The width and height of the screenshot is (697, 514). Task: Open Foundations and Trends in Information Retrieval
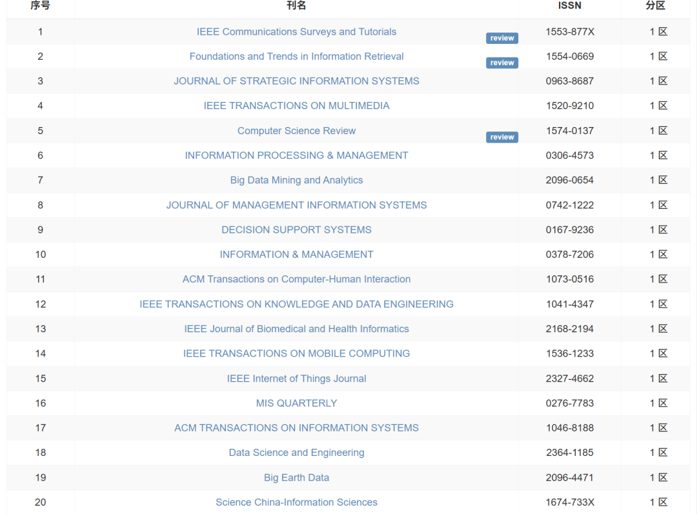pyautogui.click(x=296, y=56)
